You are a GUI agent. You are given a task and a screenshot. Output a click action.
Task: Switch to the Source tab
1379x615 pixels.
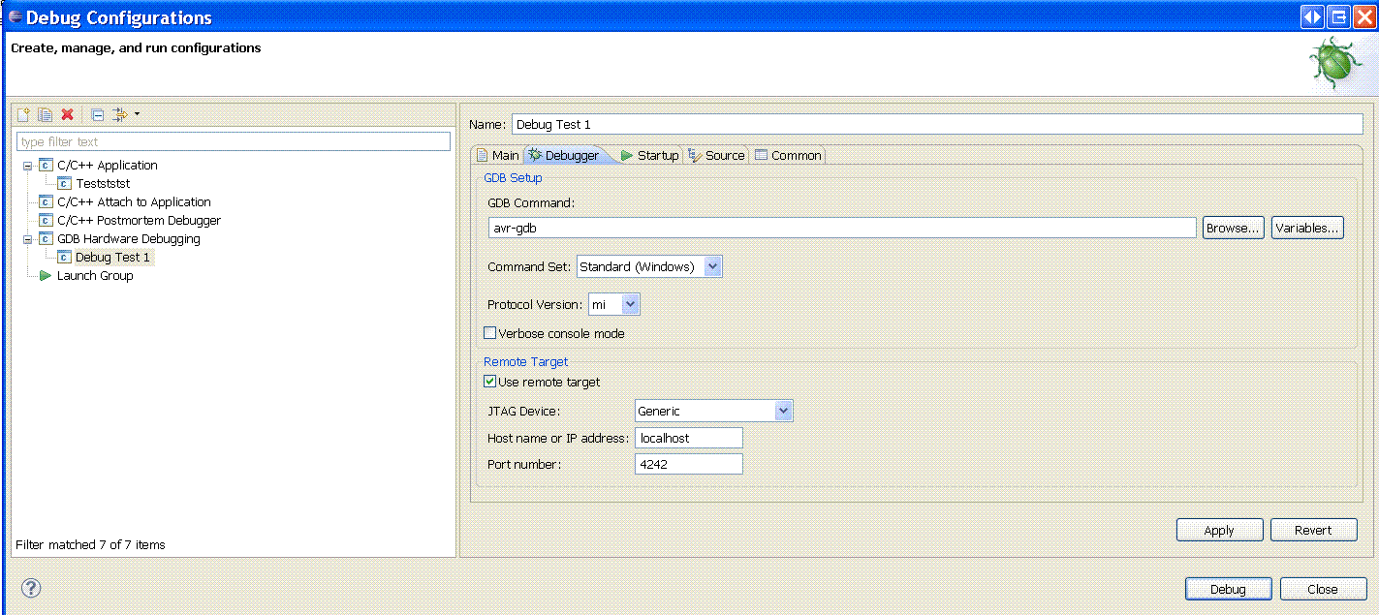pyautogui.click(x=716, y=155)
